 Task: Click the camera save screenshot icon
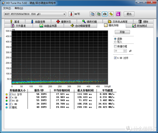point(105,14)
